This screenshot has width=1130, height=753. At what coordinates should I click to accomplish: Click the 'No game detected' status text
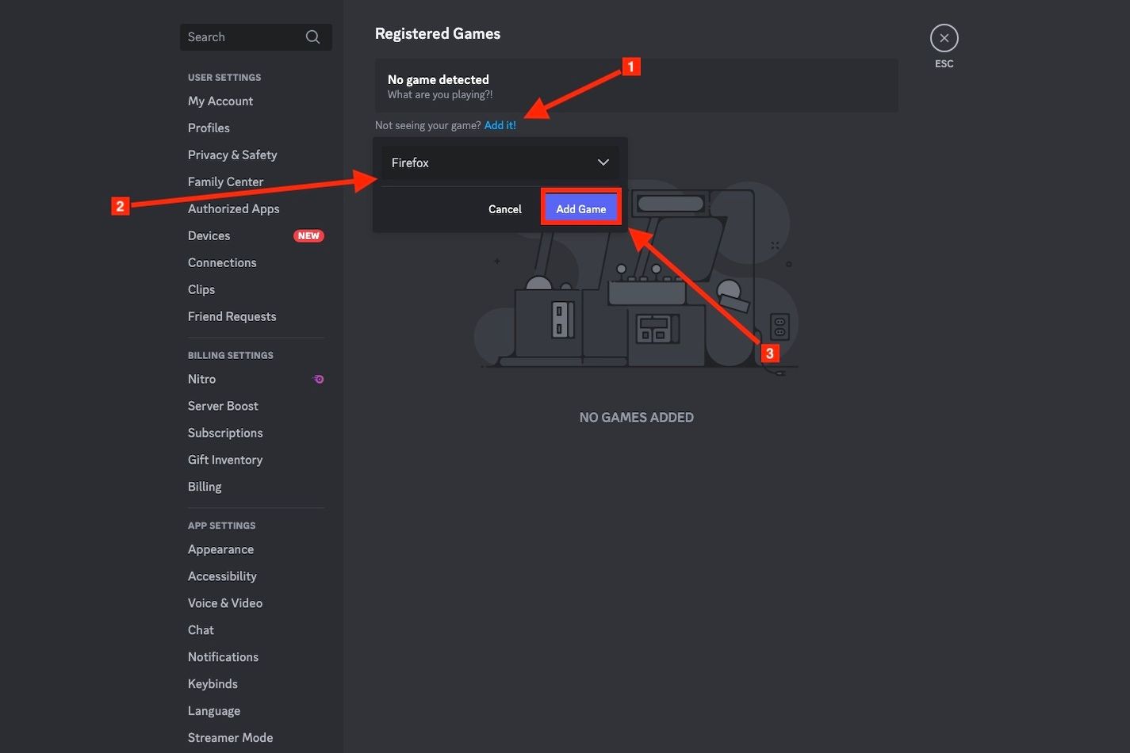click(438, 79)
